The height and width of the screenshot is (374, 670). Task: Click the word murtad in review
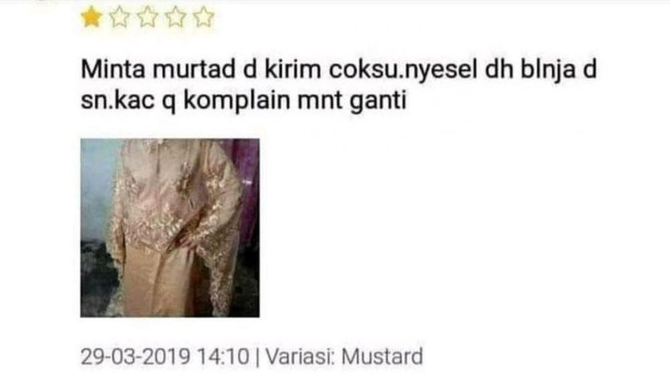tap(194, 69)
